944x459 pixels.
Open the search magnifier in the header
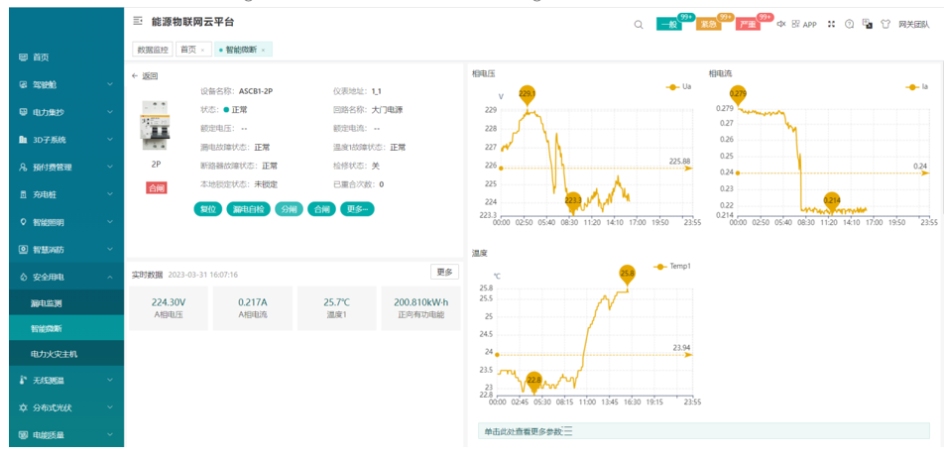[639, 25]
